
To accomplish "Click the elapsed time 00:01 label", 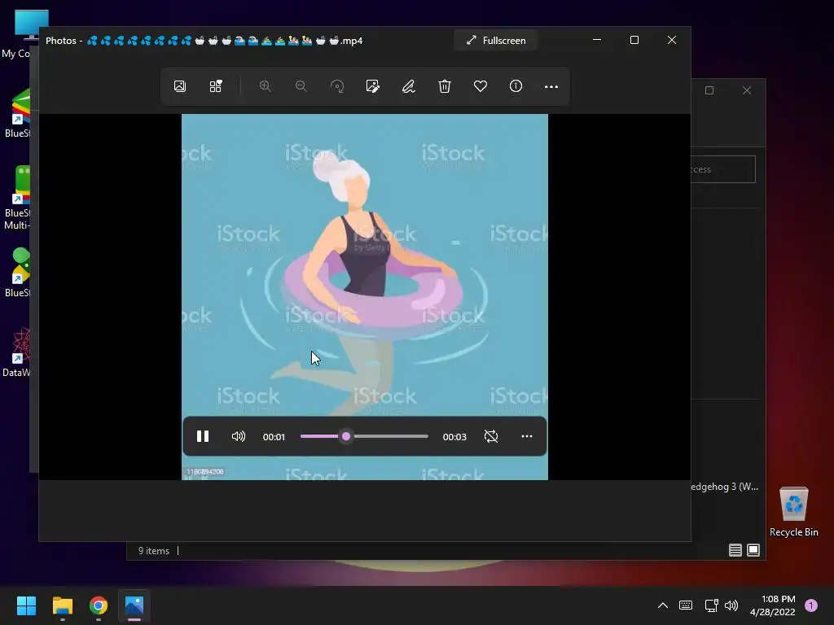I will coord(274,437).
